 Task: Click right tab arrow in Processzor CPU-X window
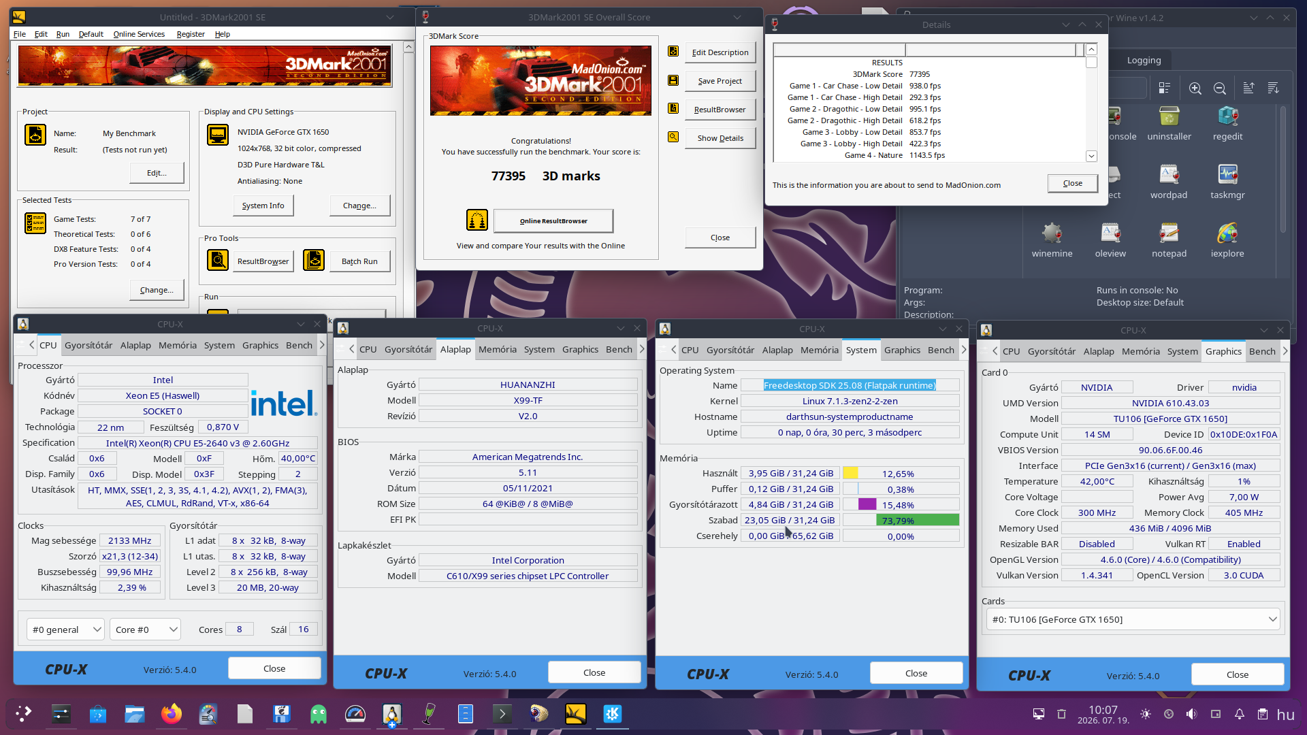(x=322, y=345)
